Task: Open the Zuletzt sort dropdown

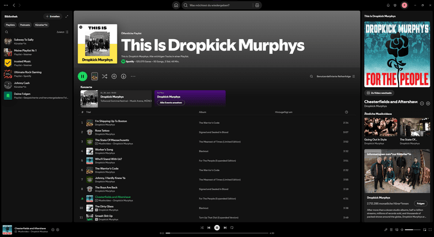Action: point(63,32)
